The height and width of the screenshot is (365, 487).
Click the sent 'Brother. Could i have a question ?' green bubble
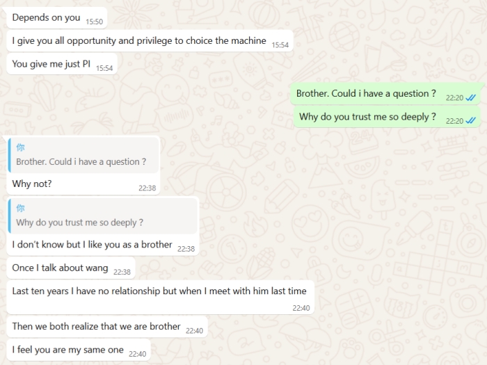[385, 94]
